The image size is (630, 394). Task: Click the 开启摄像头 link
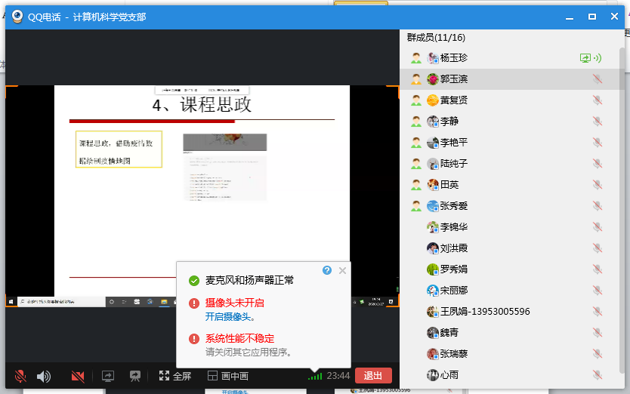(227, 317)
